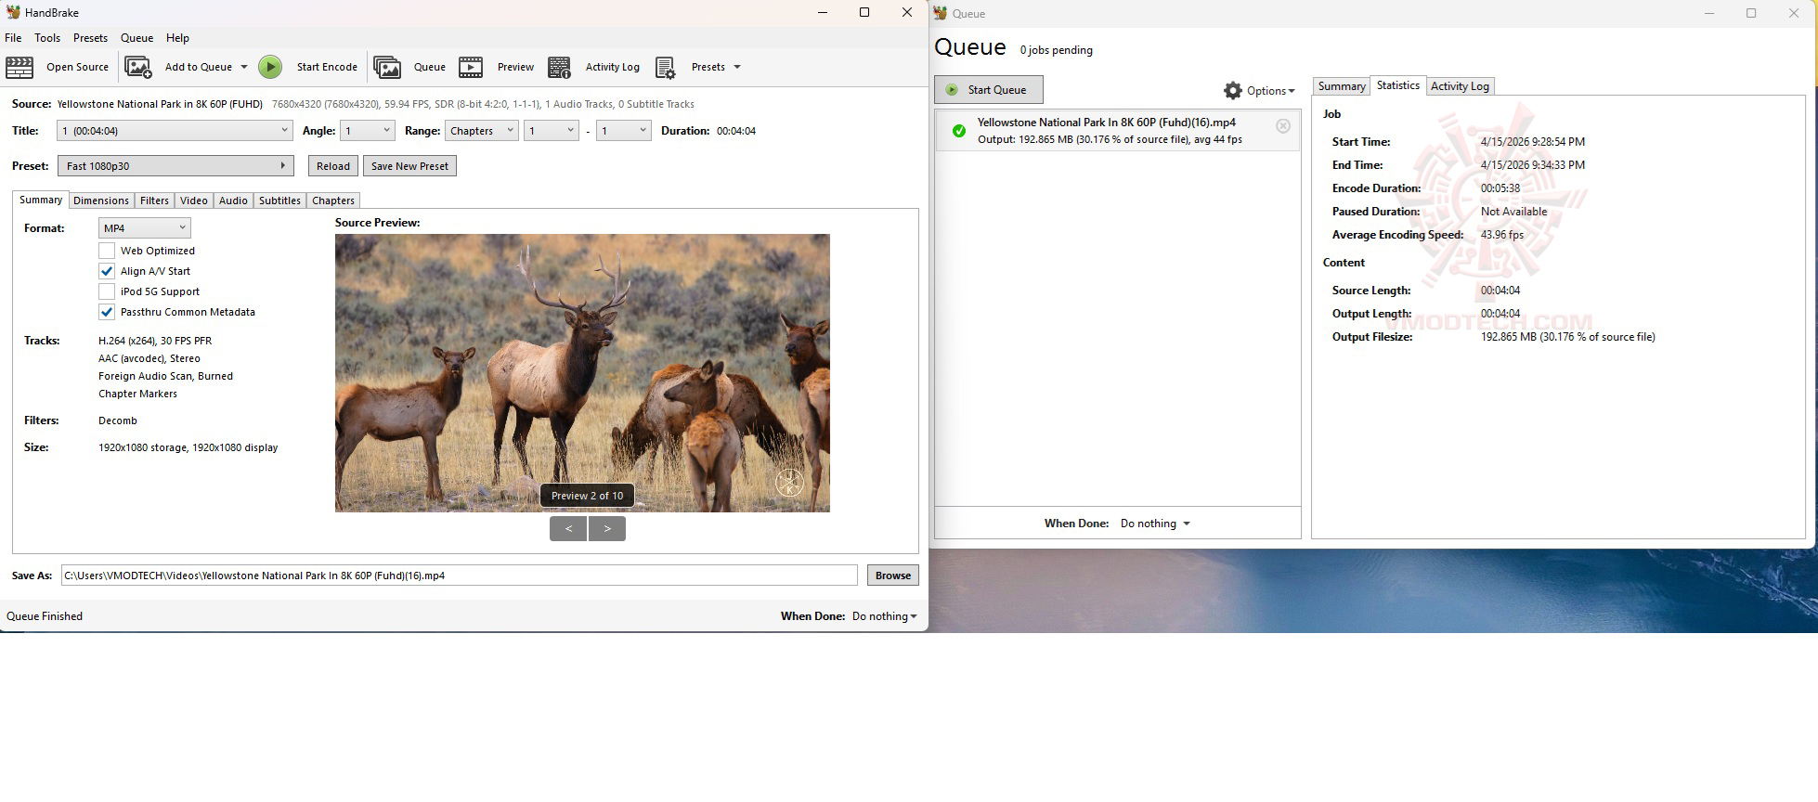Click the Options label in Queue

pos(1266,91)
